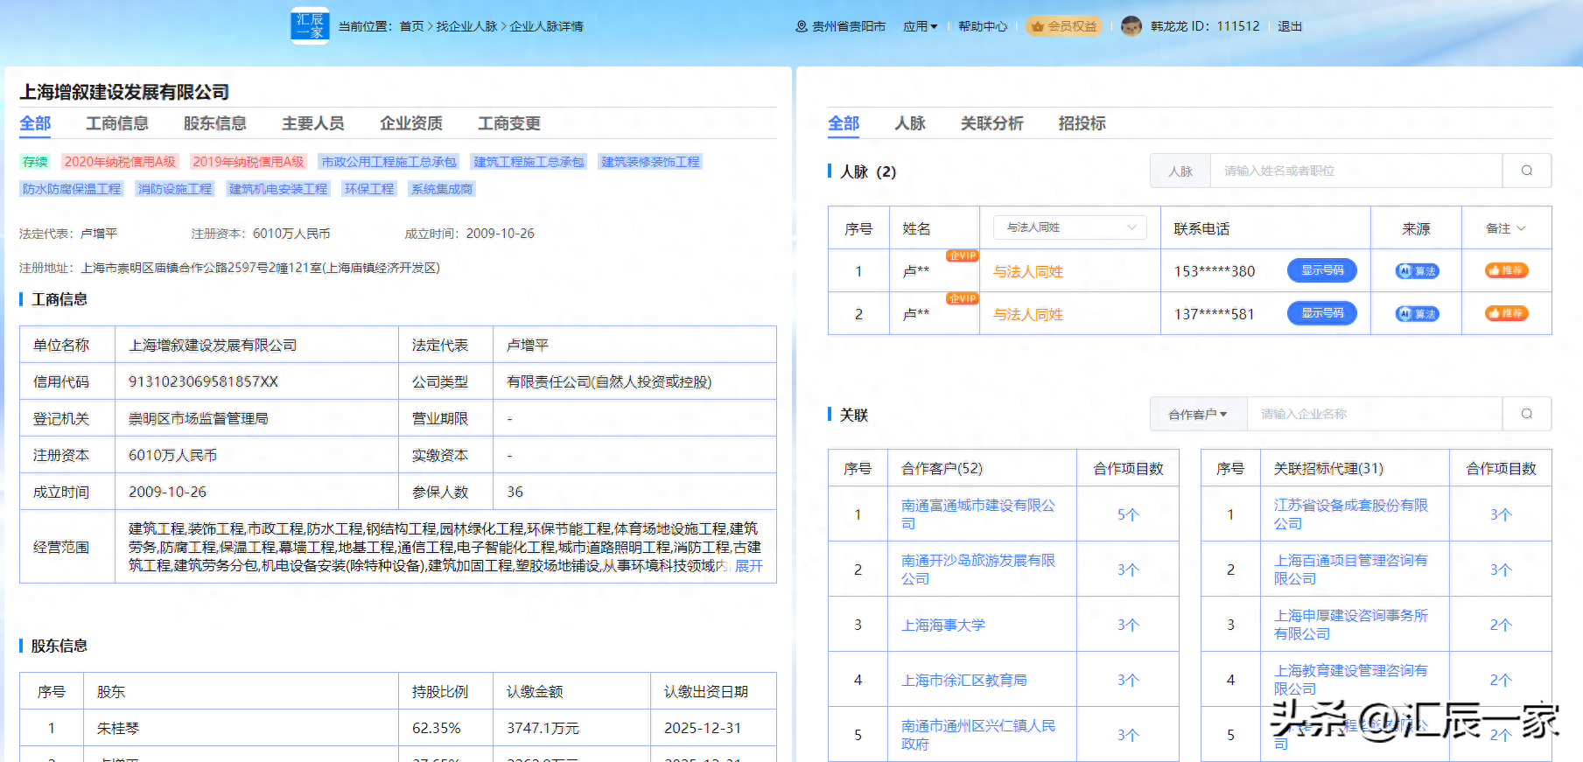The height and width of the screenshot is (762, 1583).
Task: Click the 2020年纳税信用A级 tag
Action: point(120,162)
